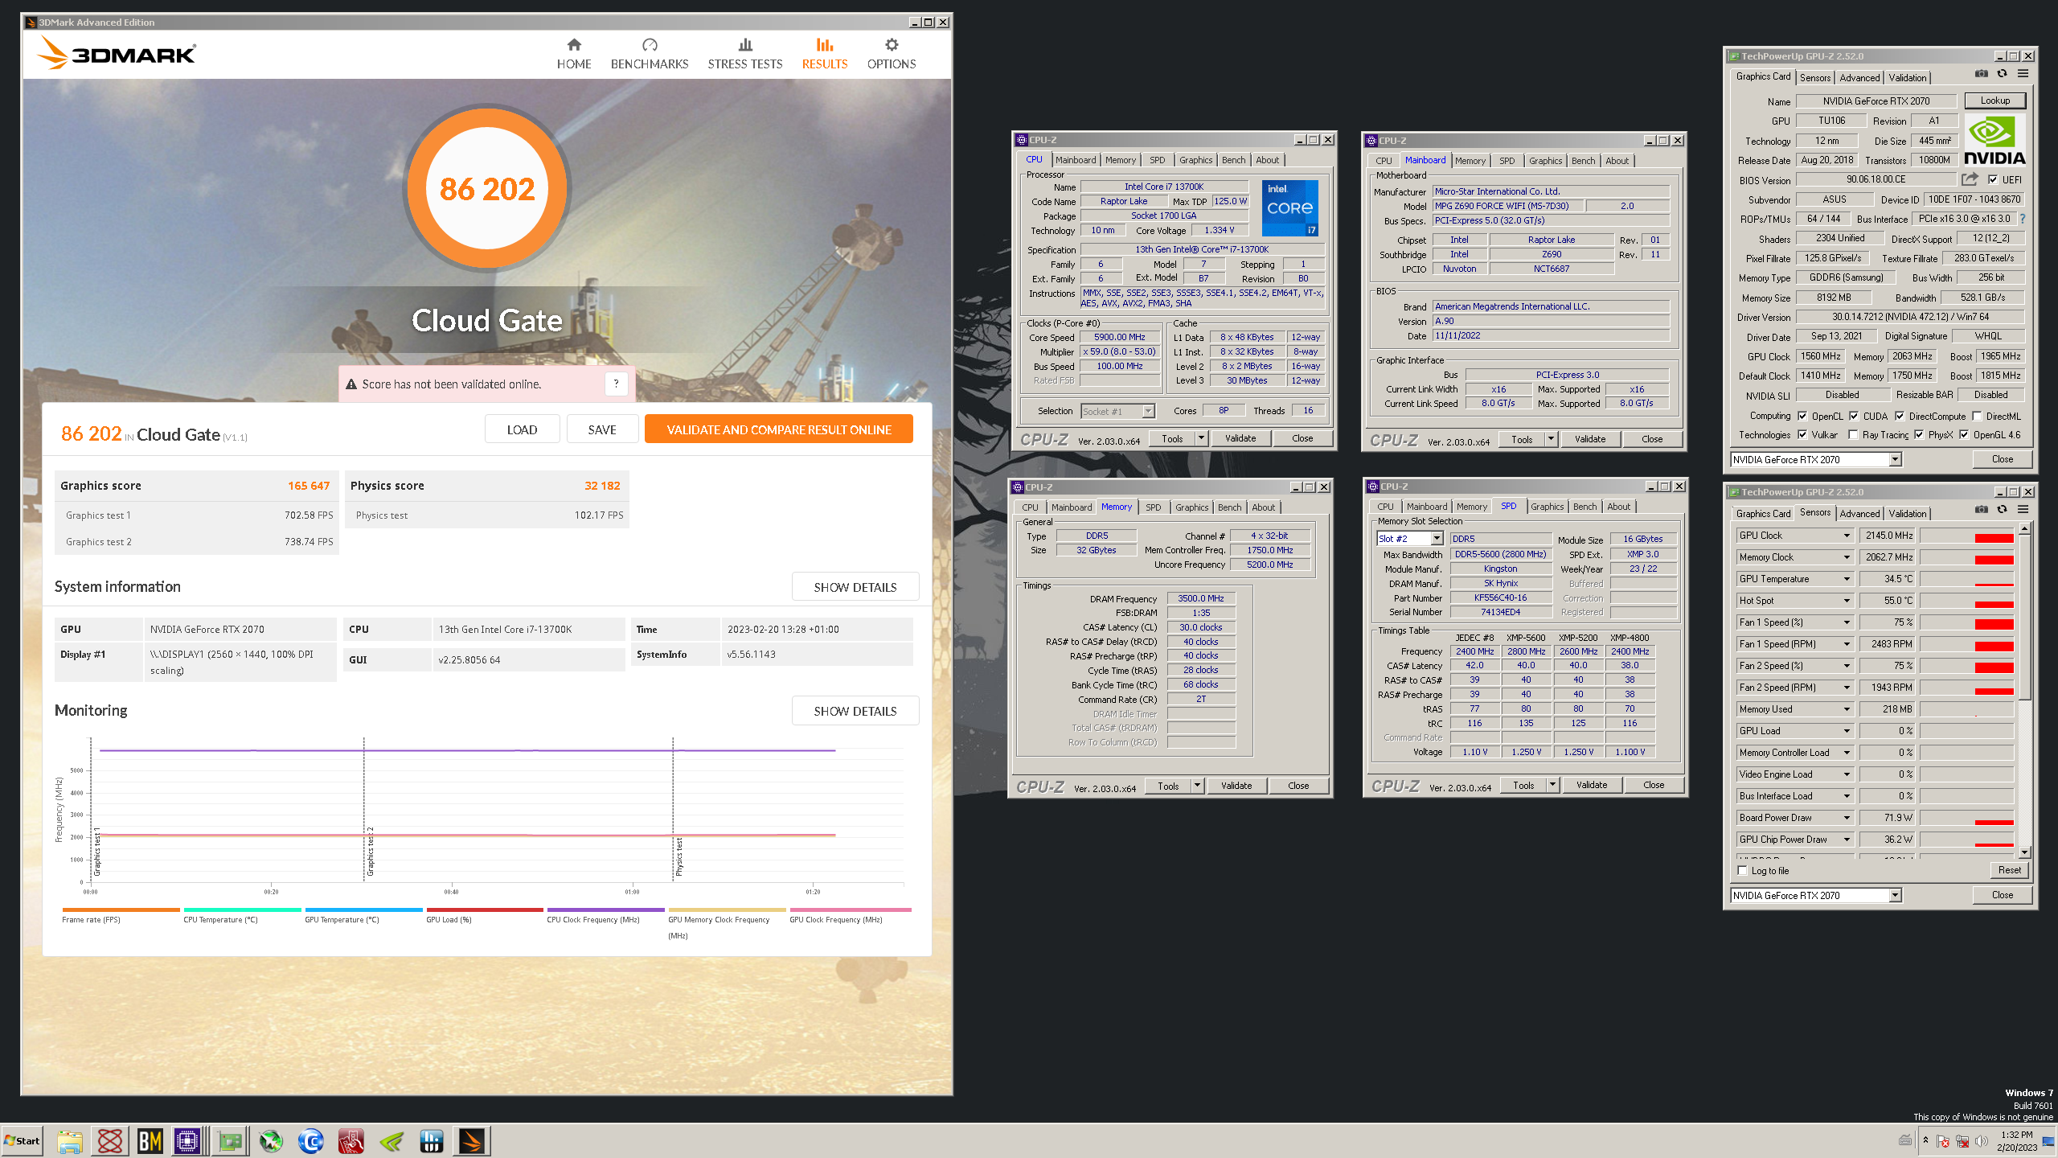Click the Windows Start button

click(x=23, y=1141)
